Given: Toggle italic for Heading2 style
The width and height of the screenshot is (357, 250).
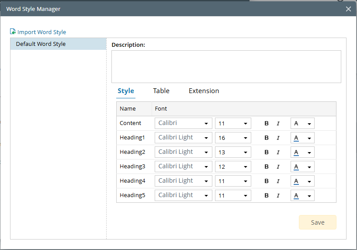Looking at the screenshot, I should (278, 152).
